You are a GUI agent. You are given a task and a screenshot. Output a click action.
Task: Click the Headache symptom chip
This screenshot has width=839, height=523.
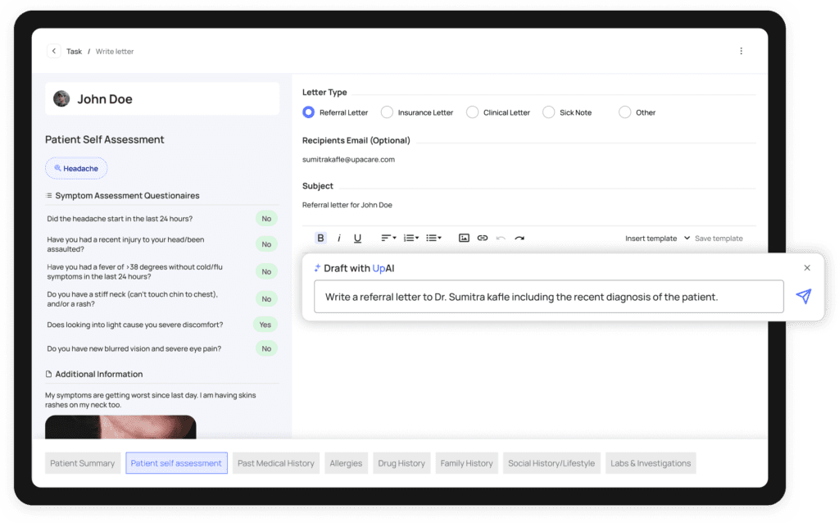point(76,169)
